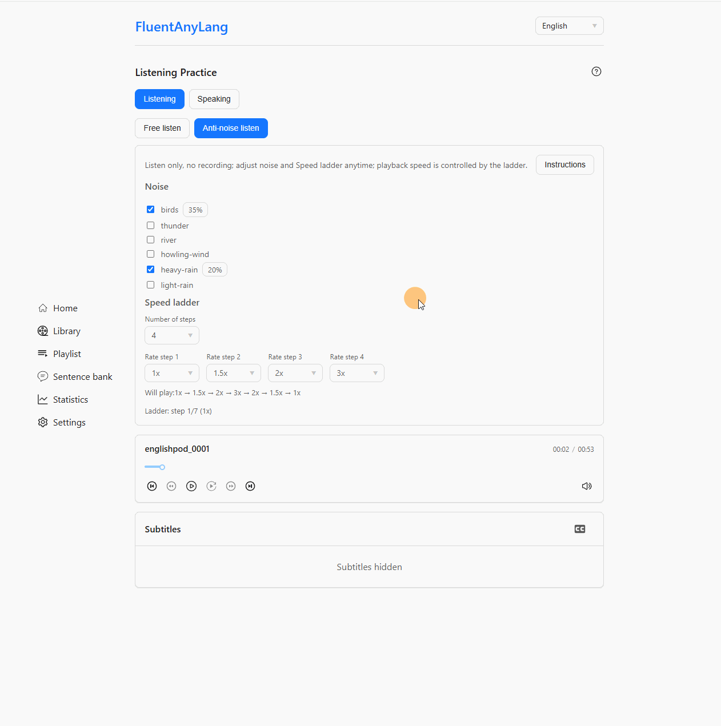Enable the howling-wind noise checkbox
This screenshot has width=721, height=726.
click(x=151, y=254)
